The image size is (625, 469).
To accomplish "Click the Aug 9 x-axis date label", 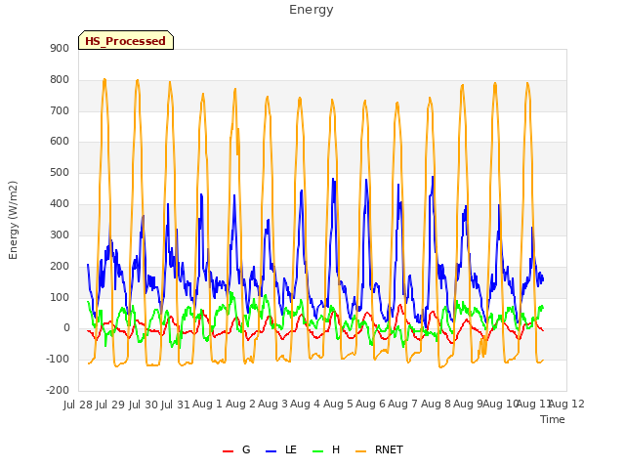I will tap(468, 404).
